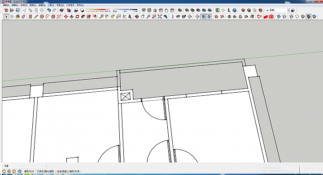Save model with floppy disk icon
323x175 pixels.
point(17,10)
